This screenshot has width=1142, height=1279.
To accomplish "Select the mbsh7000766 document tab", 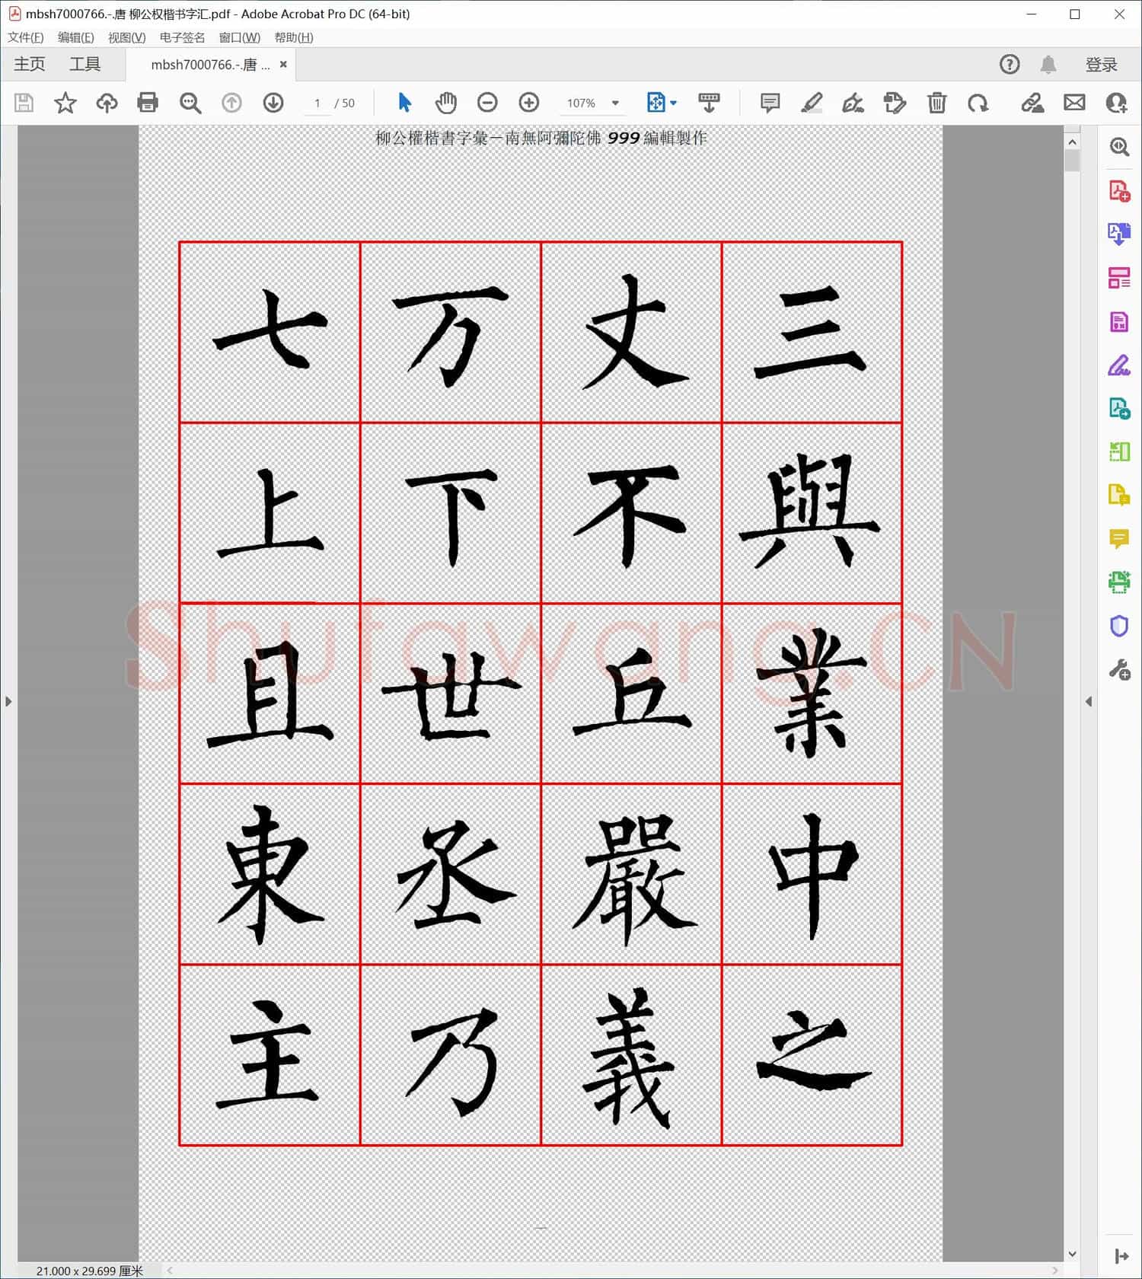I will [210, 65].
